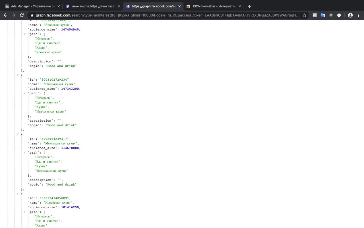
Task: Bookmark this page with the star icon
Action: pyautogui.click(x=305, y=15)
